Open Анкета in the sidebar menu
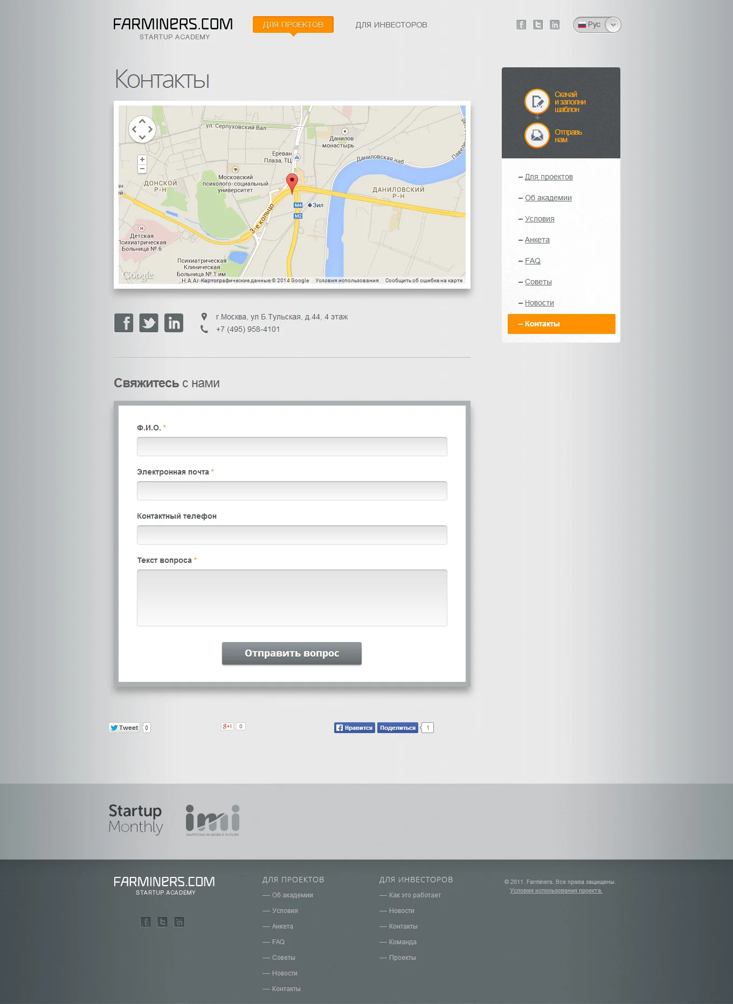 pos(537,240)
